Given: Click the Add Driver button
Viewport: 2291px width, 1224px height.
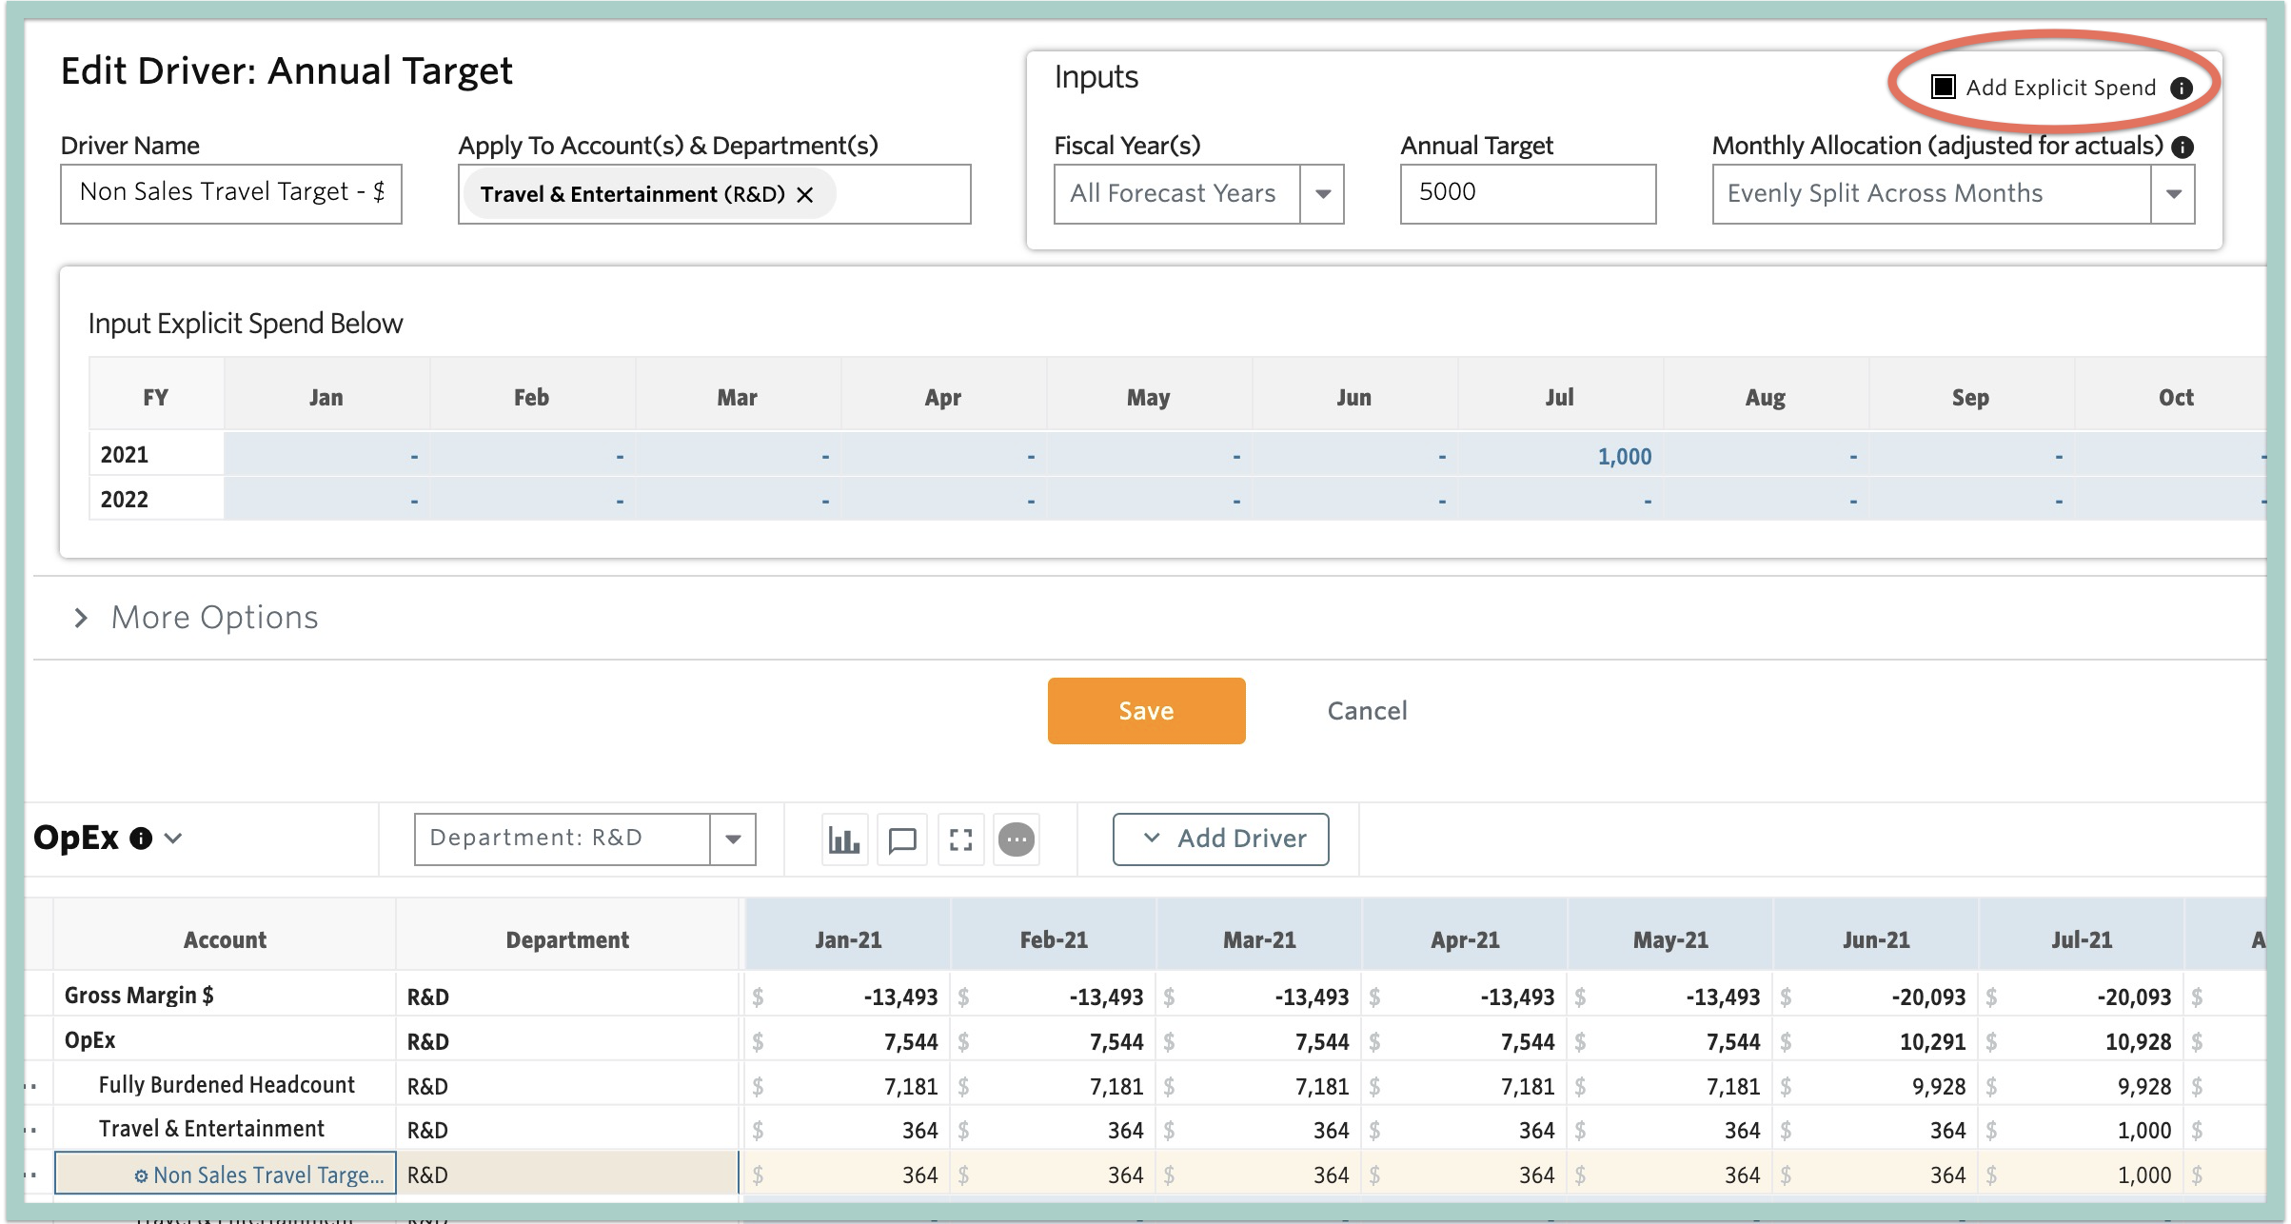Looking at the screenshot, I should [1220, 839].
